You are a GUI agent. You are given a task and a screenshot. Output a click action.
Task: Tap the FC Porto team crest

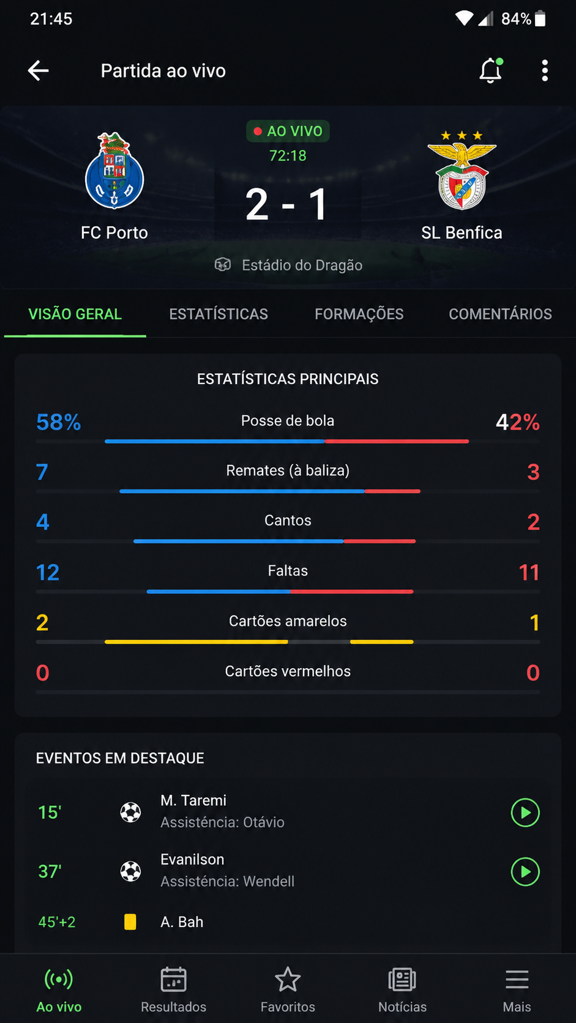pos(114,171)
